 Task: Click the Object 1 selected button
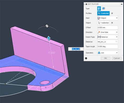point(103,23)
